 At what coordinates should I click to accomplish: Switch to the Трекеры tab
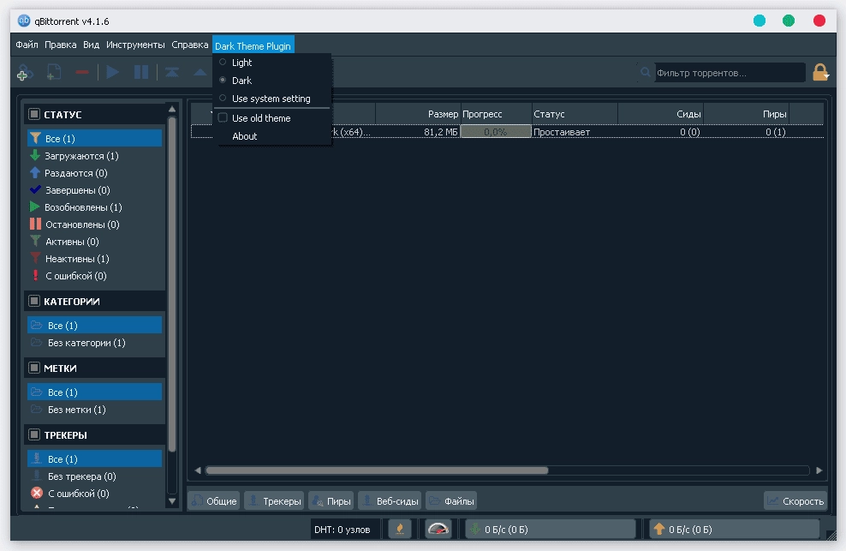pos(275,500)
